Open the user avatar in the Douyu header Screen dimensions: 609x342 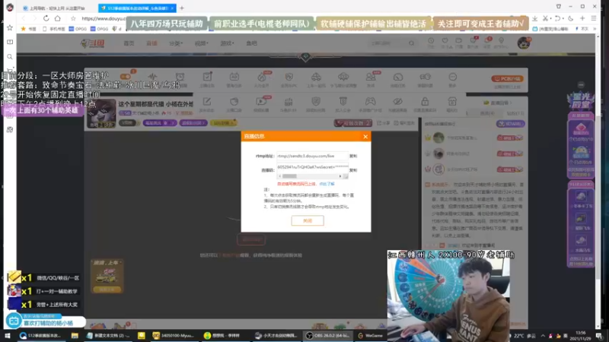(524, 43)
